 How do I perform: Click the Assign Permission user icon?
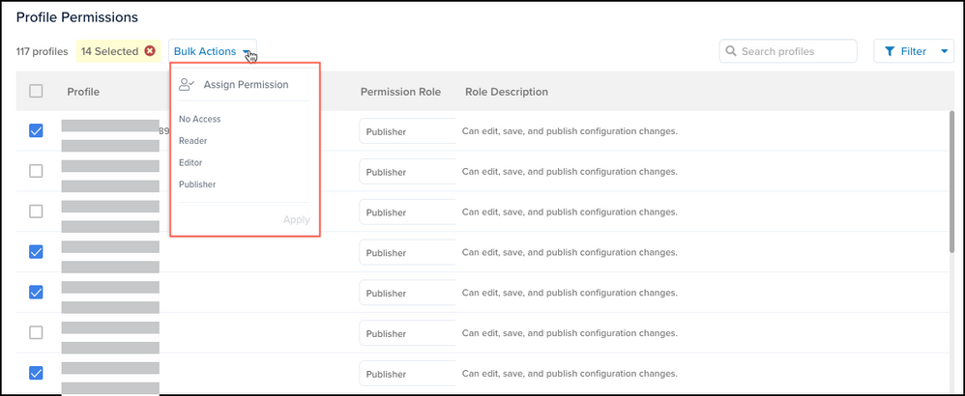(x=187, y=85)
